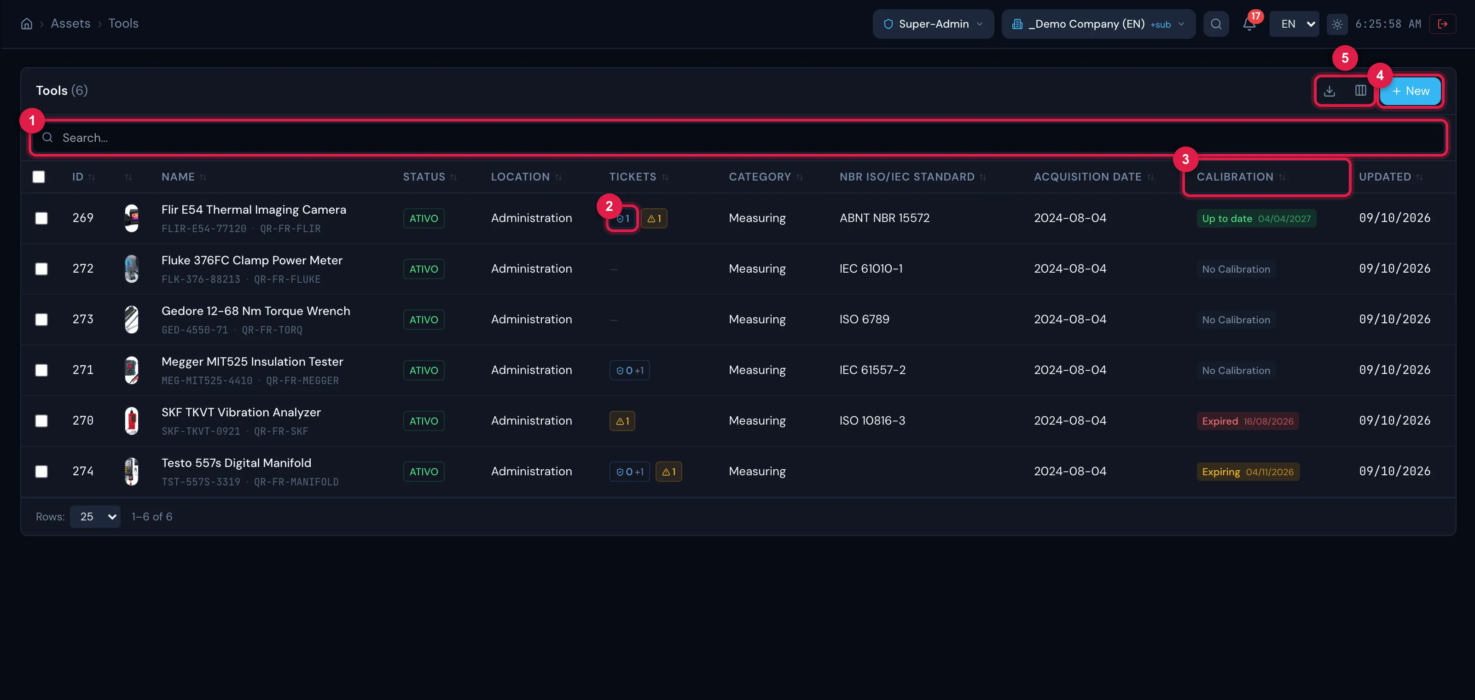Open Megger MIT525 ticket badge 0 +1

629,370
